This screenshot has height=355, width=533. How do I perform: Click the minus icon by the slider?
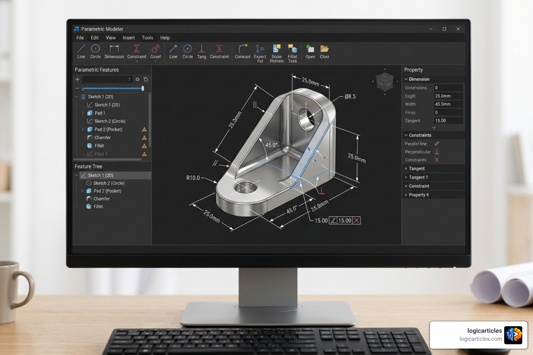tap(77, 88)
